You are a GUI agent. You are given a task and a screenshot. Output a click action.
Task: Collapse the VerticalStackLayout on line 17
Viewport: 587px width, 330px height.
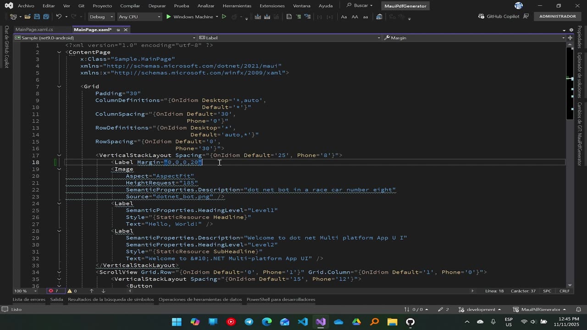coord(59,155)
